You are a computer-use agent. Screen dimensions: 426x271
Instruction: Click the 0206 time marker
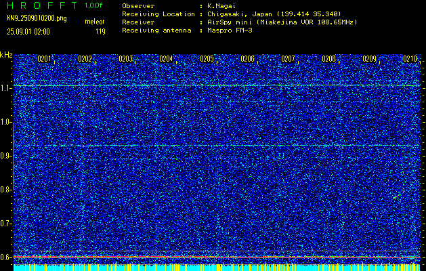[247, 59]
